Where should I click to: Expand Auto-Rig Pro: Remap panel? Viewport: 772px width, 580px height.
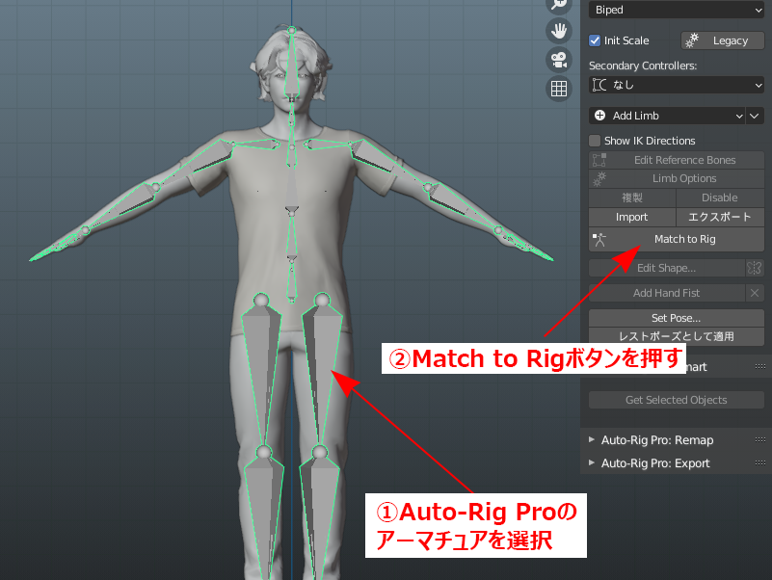click(x=592, y=439)
